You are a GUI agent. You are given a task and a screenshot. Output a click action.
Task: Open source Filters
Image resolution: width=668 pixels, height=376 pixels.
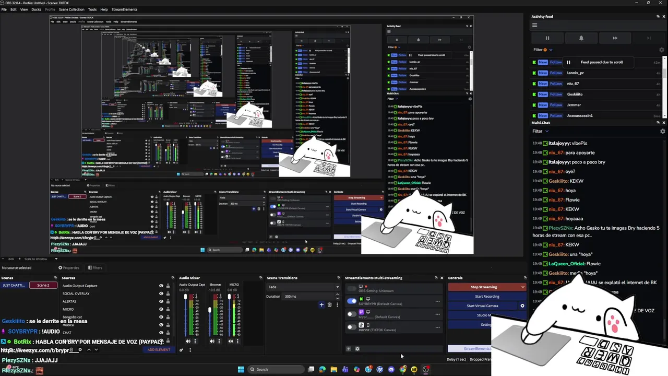[x=95, y=268]
